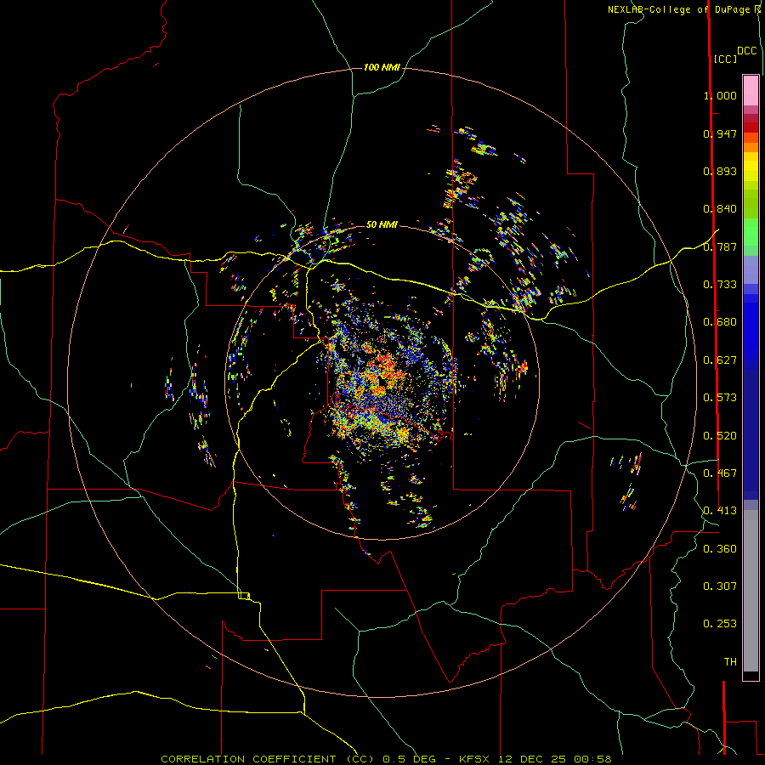
Task: Click the 0.787 scale value
Action: coord(720,246)
